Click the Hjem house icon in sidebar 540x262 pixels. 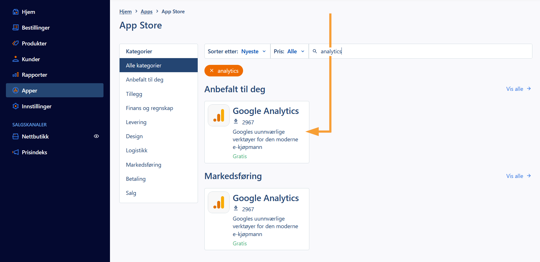(16, 12)
